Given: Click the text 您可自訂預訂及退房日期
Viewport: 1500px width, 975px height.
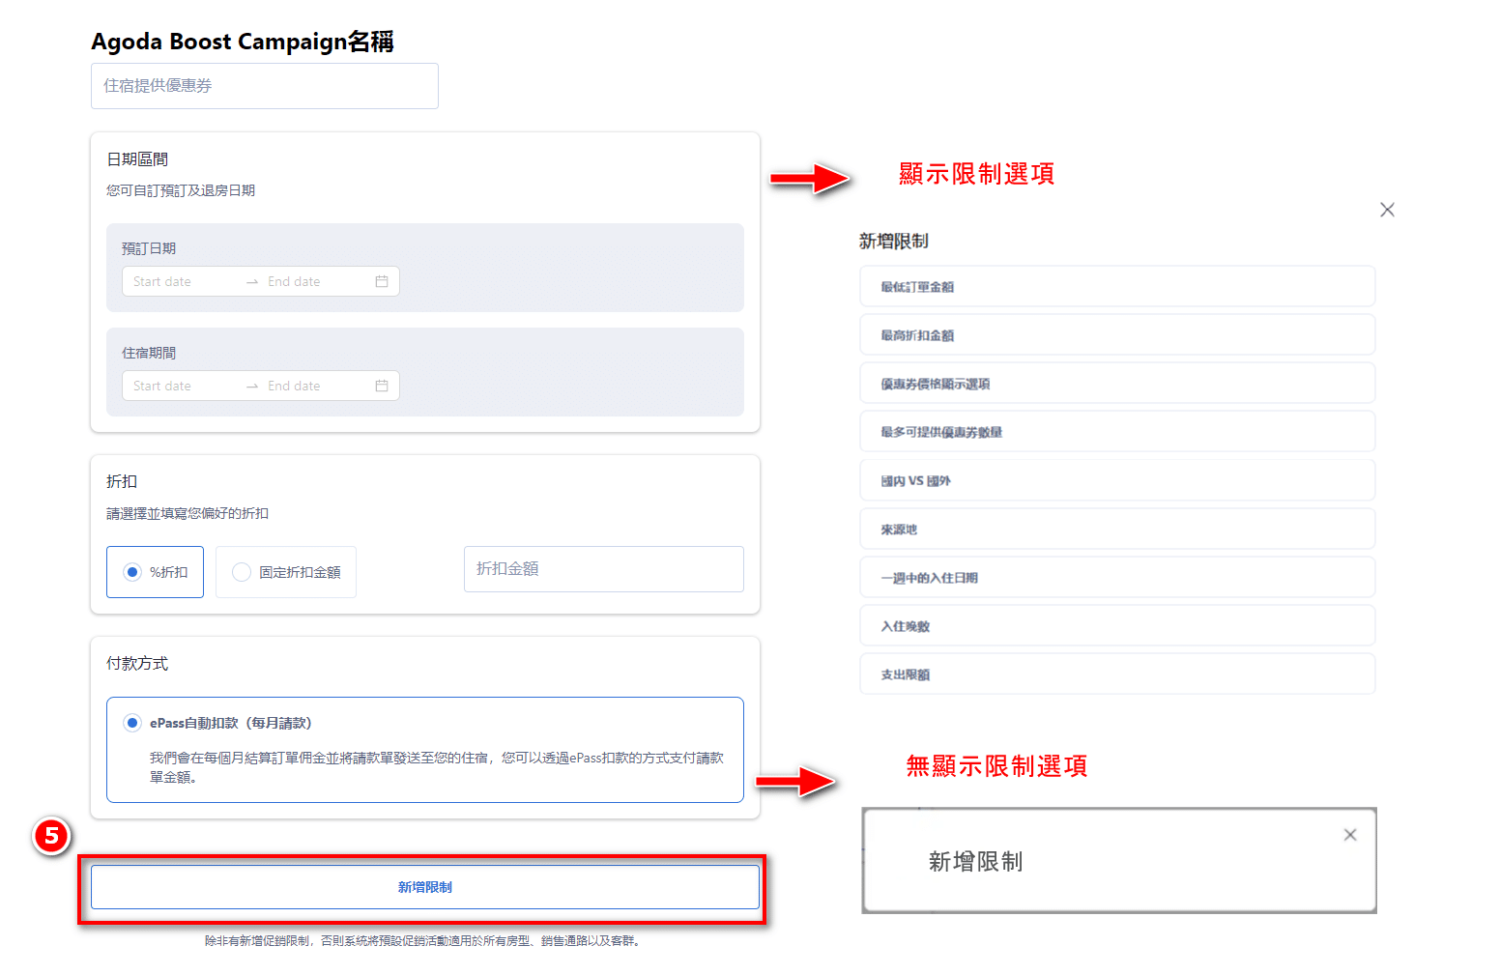Looking at the screenshot, I should pyautogui.click(x=181, y=190).
